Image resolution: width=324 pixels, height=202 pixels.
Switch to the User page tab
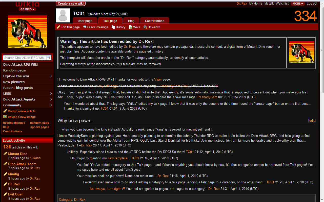pos(85,21)
